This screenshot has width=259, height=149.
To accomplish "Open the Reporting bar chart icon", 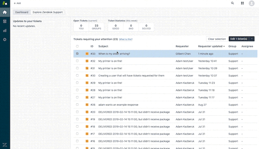I will tap(5, 30).
